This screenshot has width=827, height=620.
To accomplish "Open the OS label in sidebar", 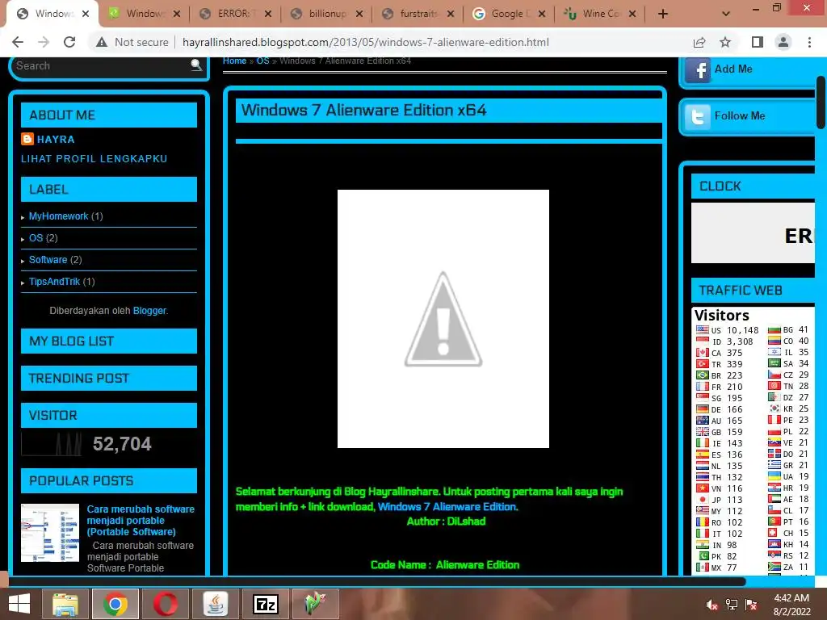I will point(36,238).
